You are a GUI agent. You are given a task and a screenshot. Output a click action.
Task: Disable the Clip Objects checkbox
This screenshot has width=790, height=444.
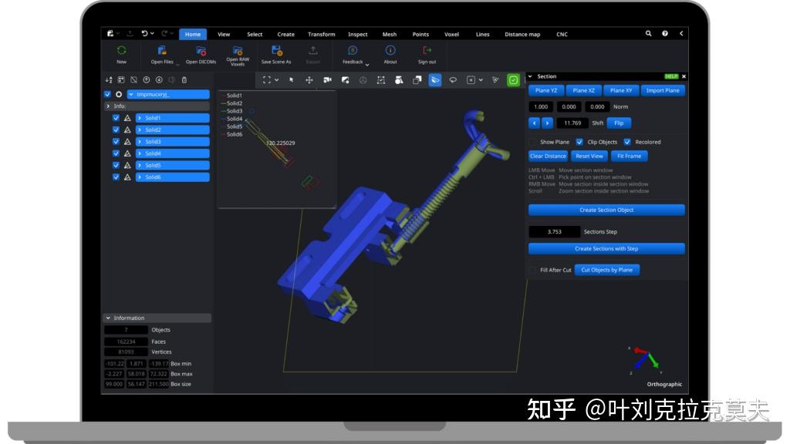coord(579,142)
